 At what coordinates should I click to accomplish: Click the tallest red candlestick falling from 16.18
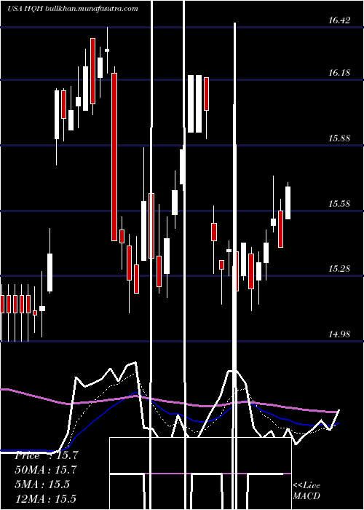pyautogui.click(x=114, y=157)
